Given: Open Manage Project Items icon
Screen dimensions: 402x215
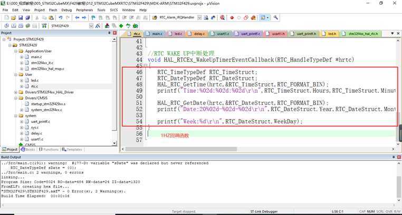Looking at the screenshot, I should (x=107, y=26).
